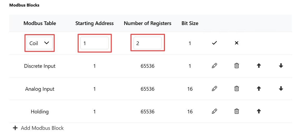Move the Discrete Input block up
The height and width of the screenshot is (135, 296).
[x=259, y=66]
